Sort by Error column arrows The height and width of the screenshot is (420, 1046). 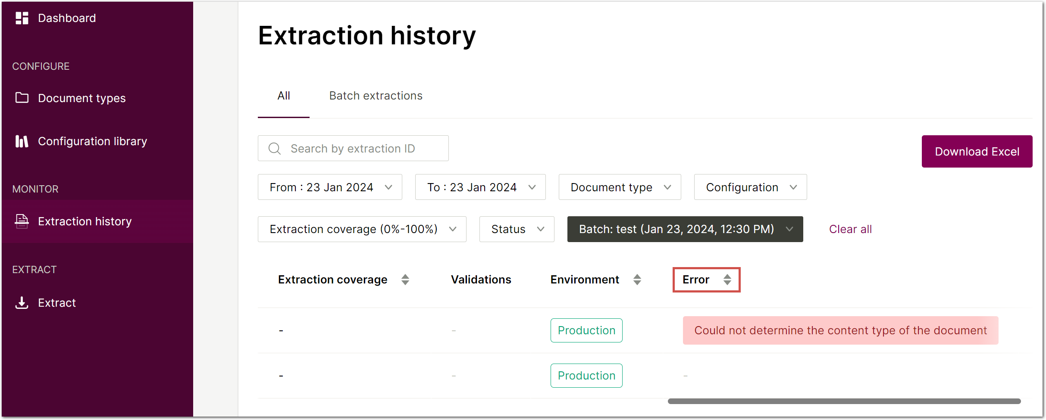click(x=727, y=280)
